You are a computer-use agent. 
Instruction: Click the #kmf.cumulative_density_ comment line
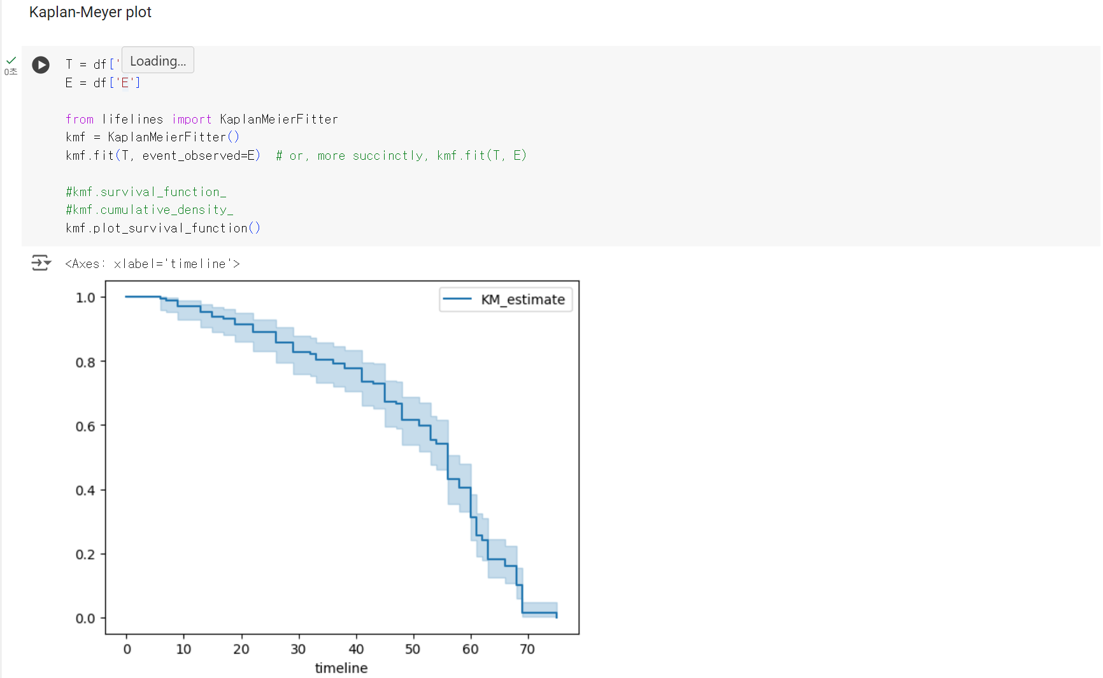149,209
